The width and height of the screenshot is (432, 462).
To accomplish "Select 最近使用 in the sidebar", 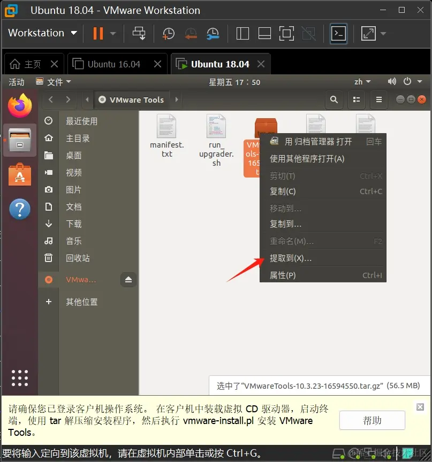I will pos(88,121).
